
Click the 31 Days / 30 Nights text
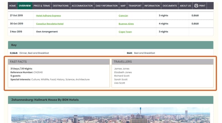(x=21, y=69)
